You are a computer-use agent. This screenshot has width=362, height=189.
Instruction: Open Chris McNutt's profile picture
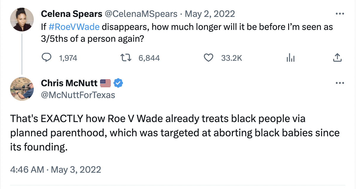point(22,89)
